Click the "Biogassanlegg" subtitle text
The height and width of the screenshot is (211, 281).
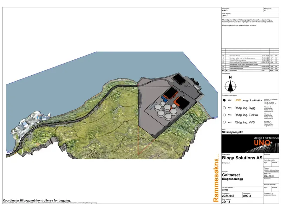pos(233,179)
